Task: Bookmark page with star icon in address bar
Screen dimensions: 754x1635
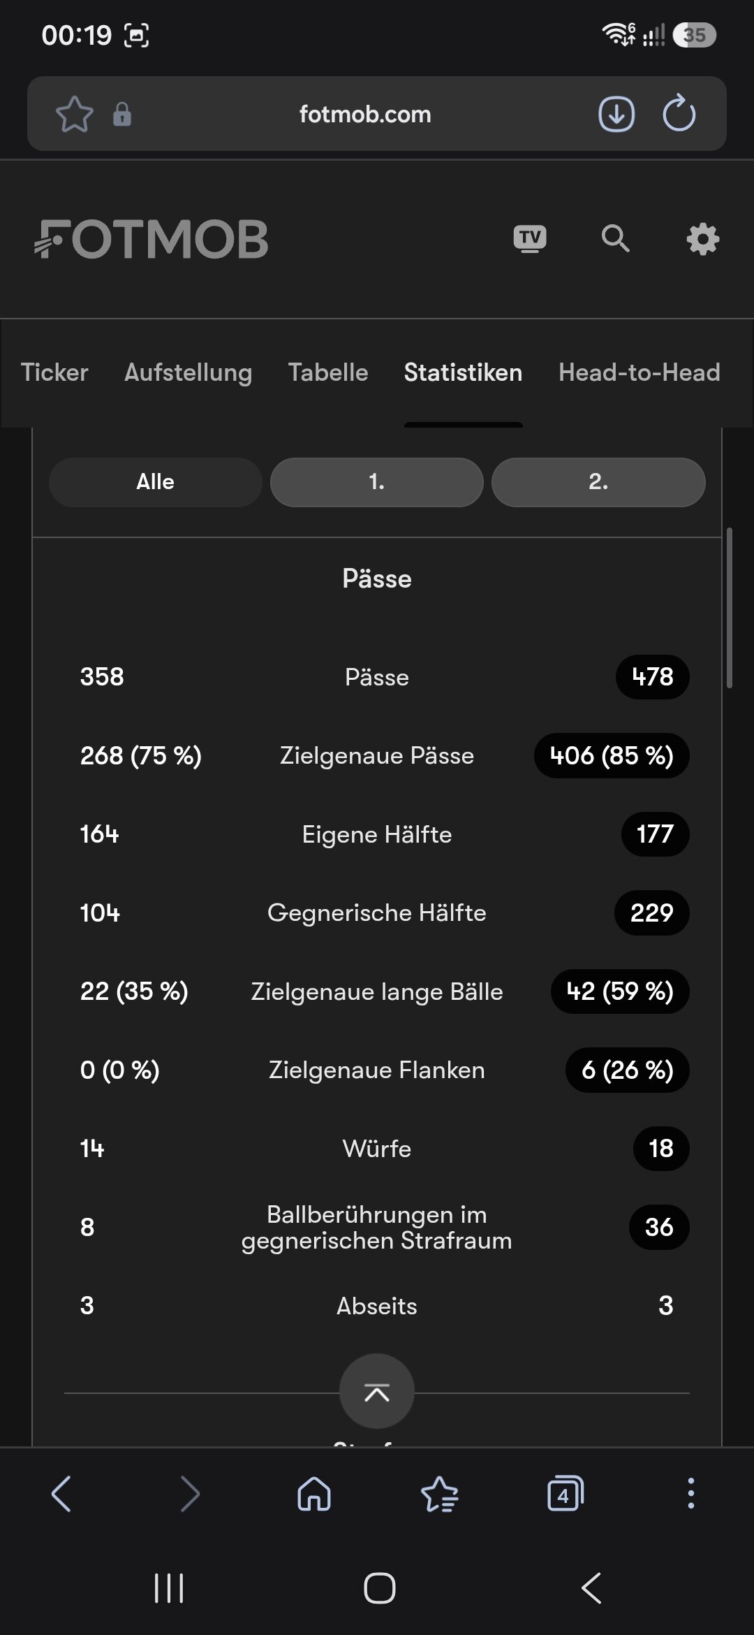Action: pos(74,114)
